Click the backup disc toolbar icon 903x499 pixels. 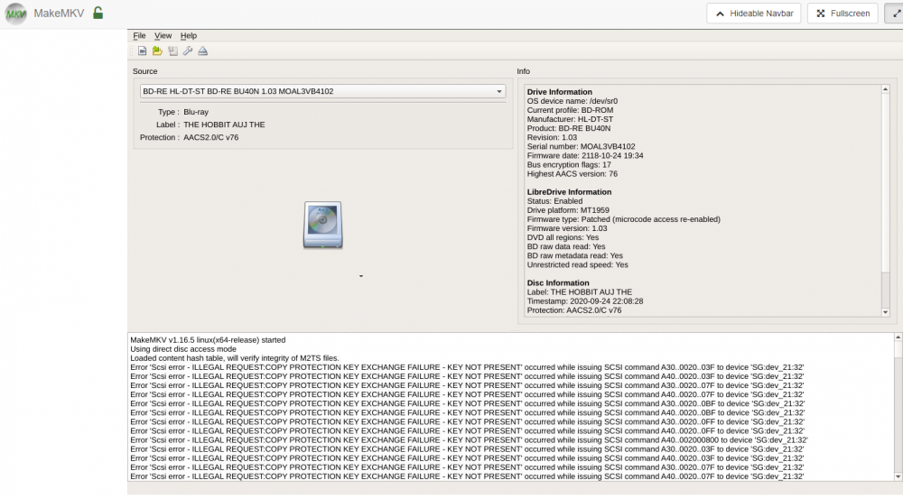(x=172, y=51)
